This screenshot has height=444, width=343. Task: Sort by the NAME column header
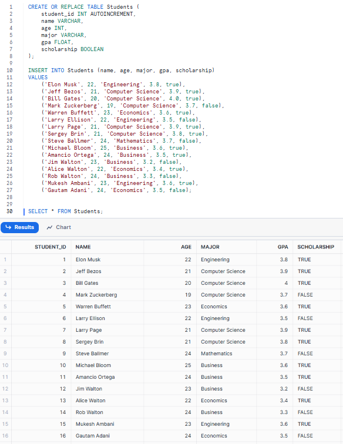pyautogui.click(x=83, y=247)
